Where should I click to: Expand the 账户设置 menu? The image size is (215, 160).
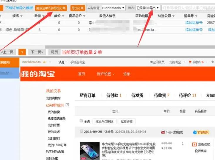point(106,74)
